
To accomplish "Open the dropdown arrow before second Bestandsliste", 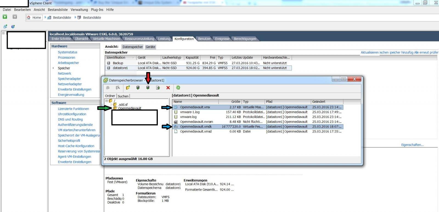I will (x=75, y=17).
